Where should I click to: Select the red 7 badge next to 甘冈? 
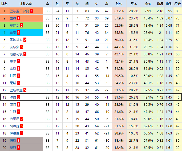click(x=18, y=76)
